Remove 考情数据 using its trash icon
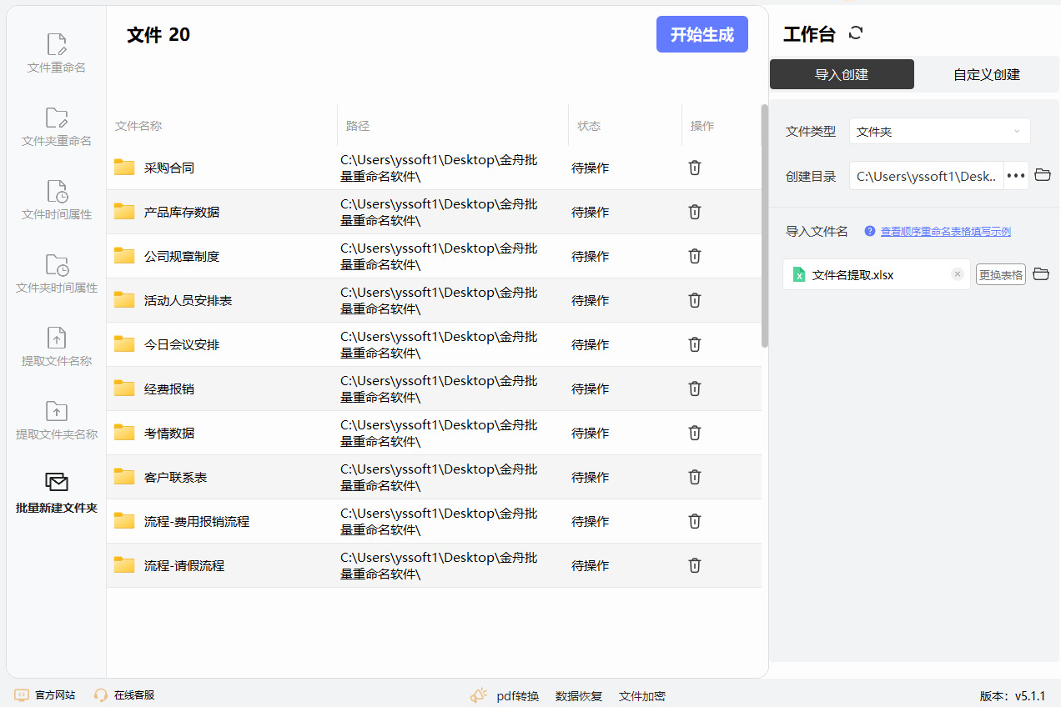 coord(694,433)
